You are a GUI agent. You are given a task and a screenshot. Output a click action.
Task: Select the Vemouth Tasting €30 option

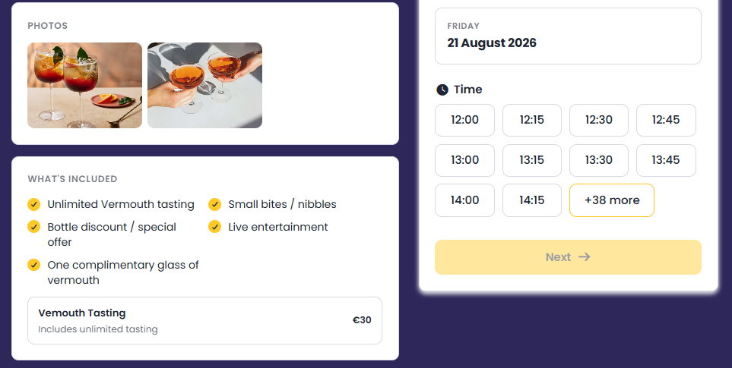(204, 320)
